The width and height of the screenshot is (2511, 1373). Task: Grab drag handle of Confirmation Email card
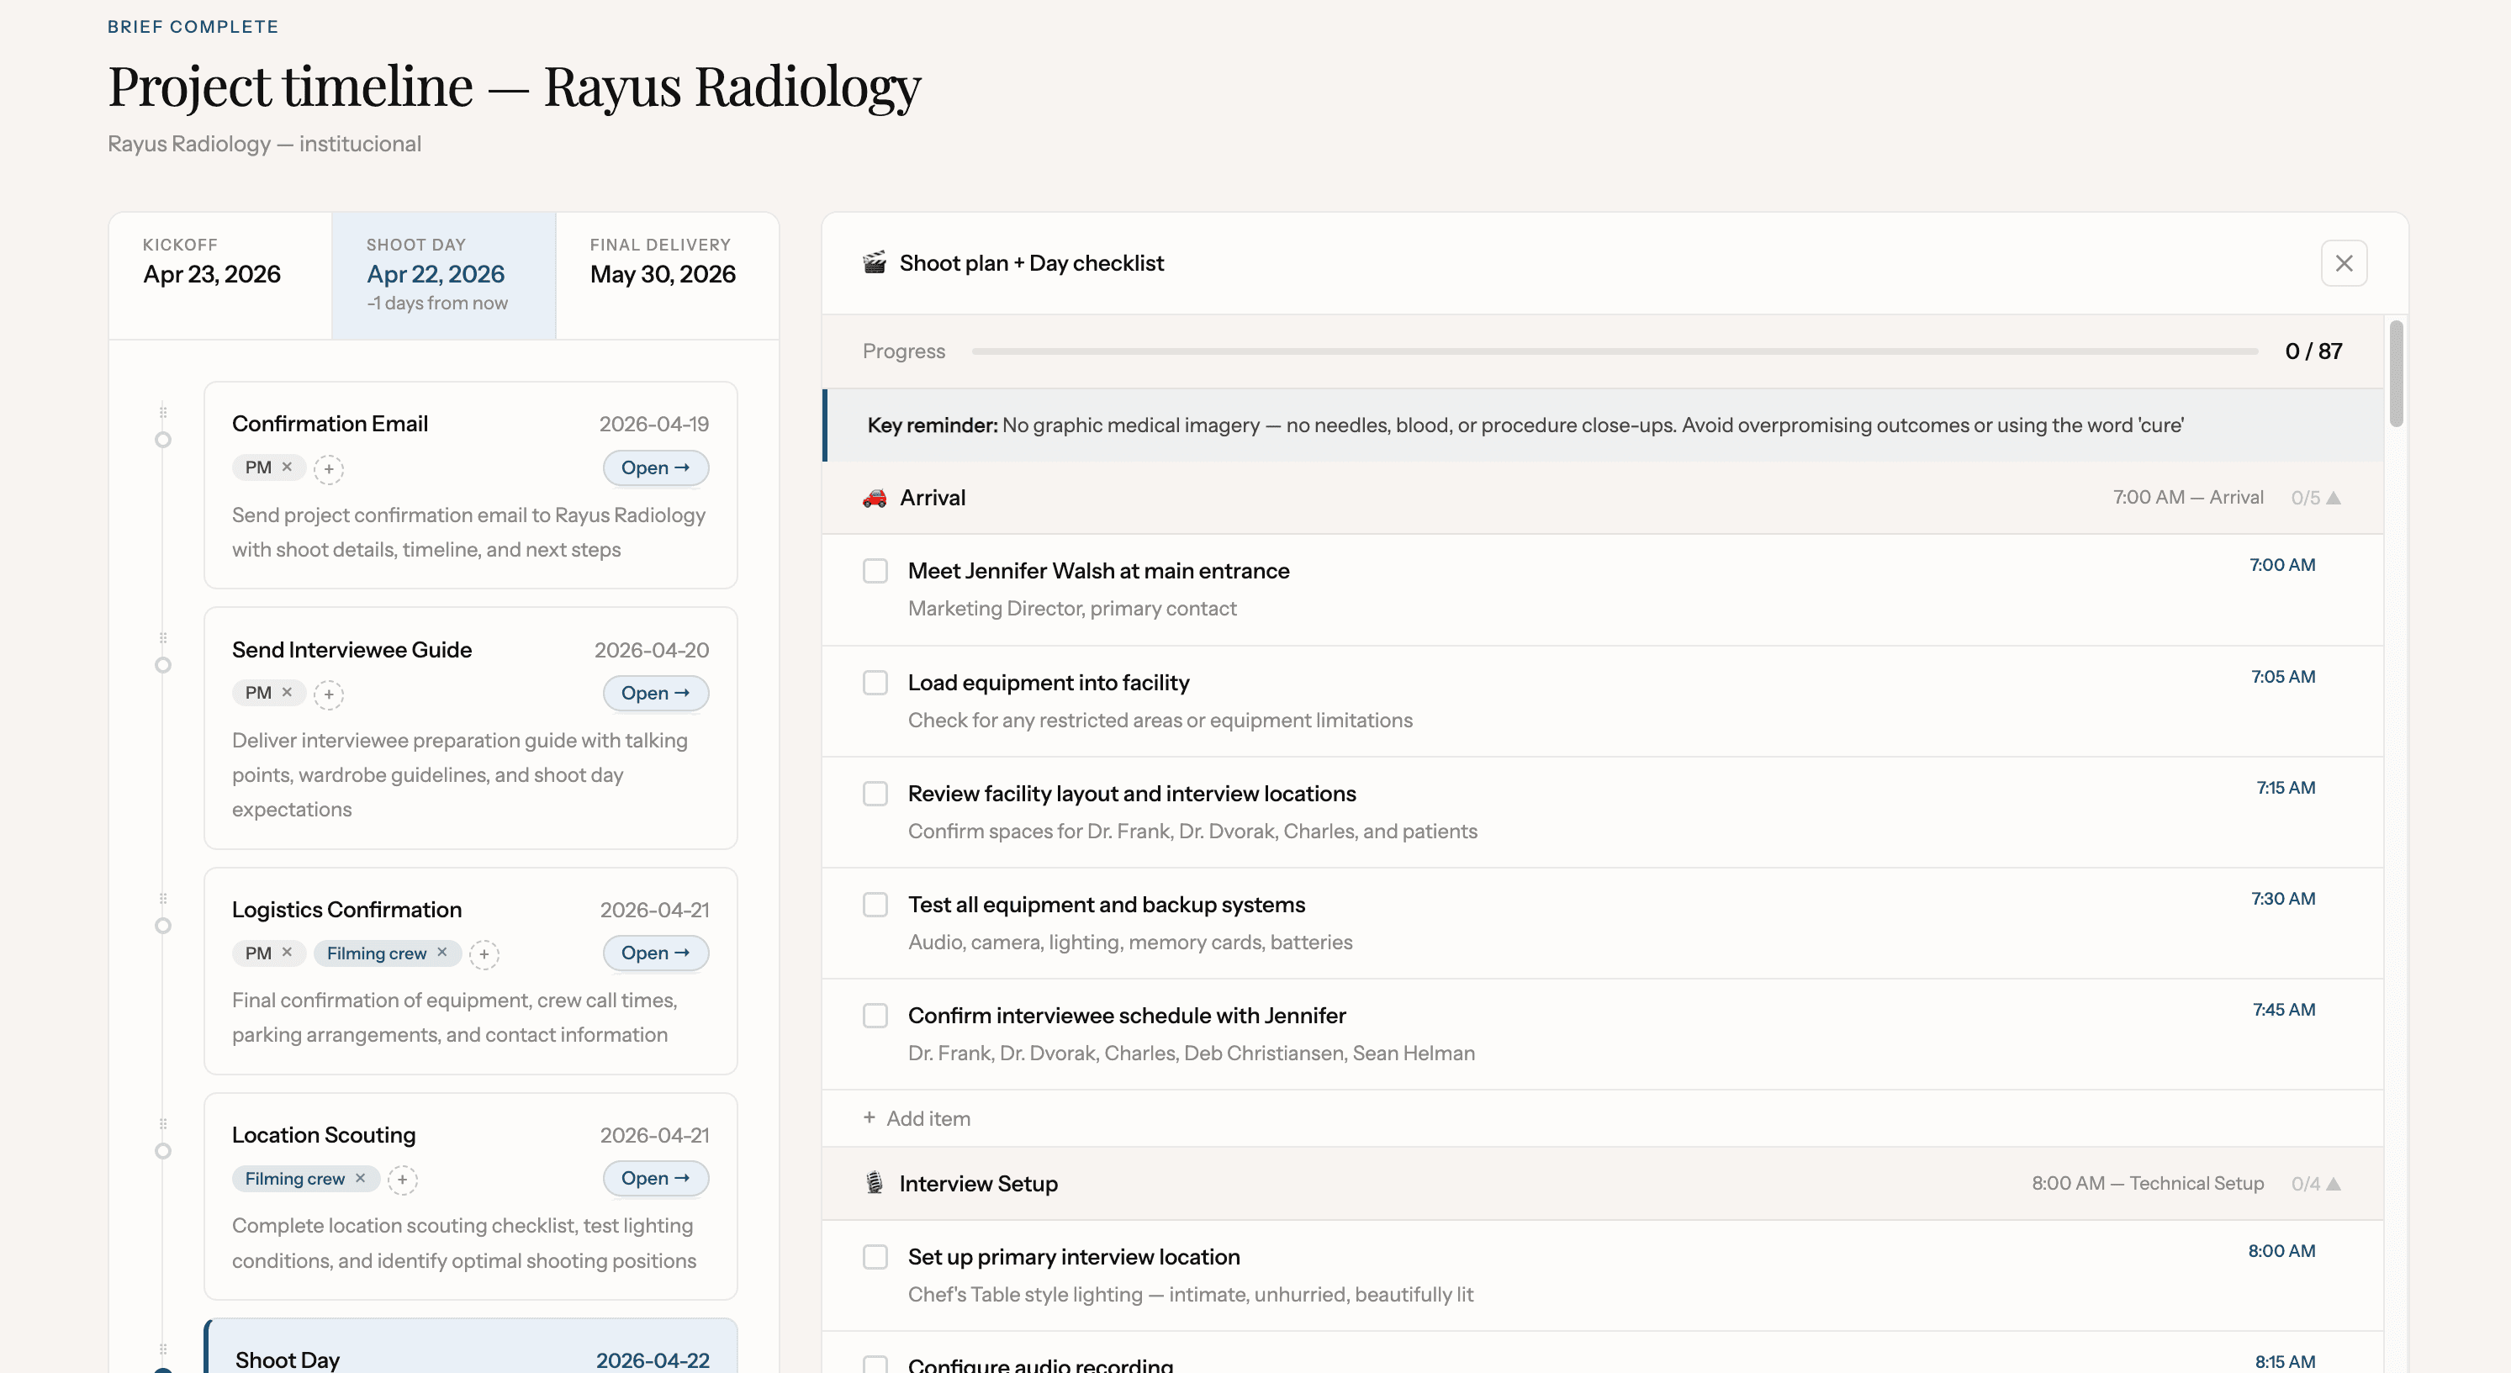(x=163, y=412)
